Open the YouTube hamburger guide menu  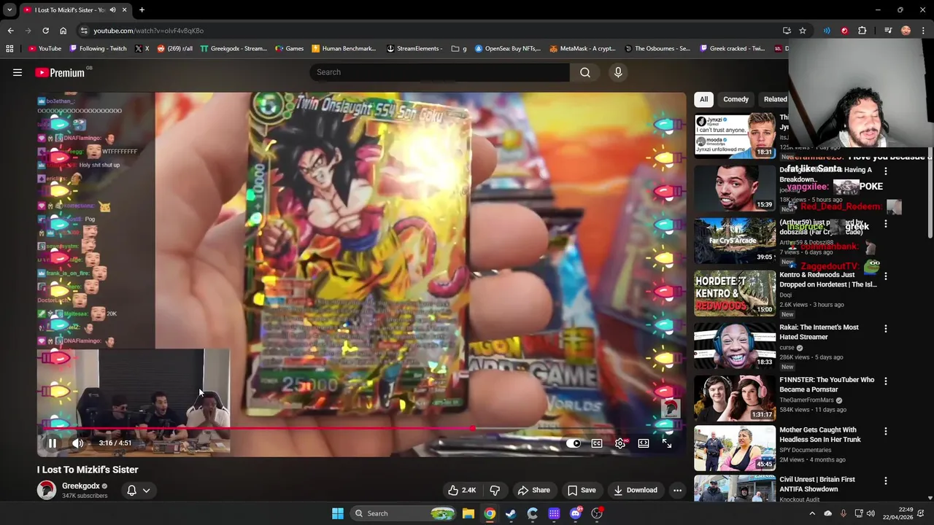pos(18,72)
